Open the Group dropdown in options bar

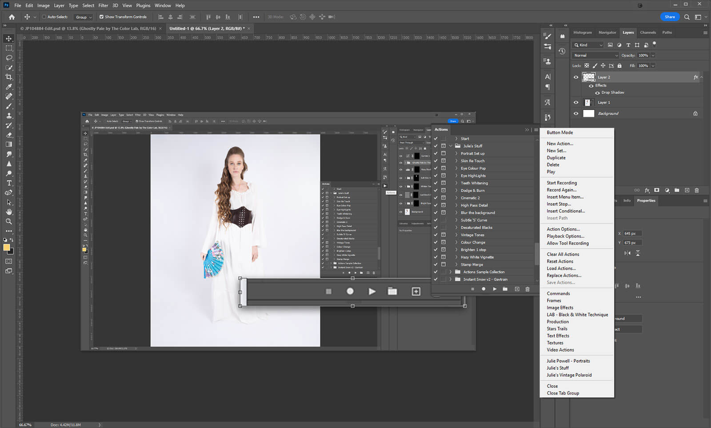84,17
